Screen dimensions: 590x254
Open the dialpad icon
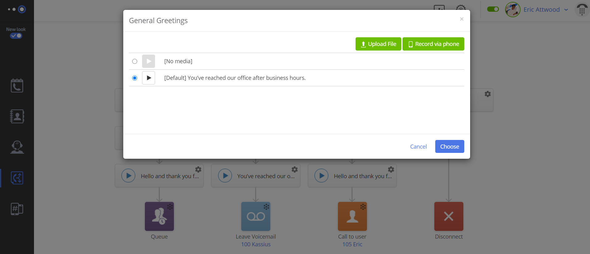(582, 10)
